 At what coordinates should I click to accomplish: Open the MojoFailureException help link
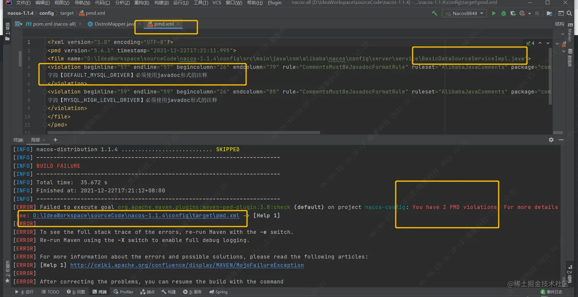pyautogui.click(x=187, y=265)
